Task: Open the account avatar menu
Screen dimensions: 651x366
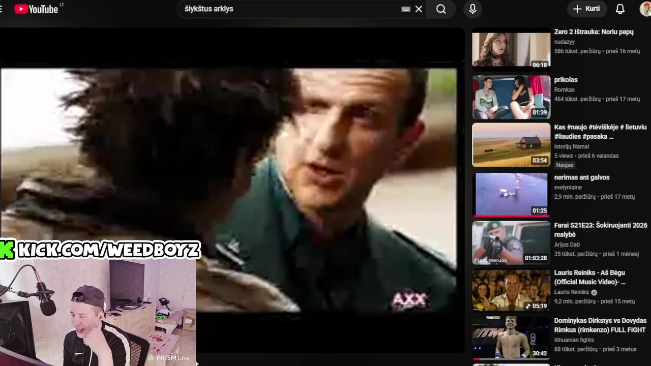Action: (x=645, y=9)
